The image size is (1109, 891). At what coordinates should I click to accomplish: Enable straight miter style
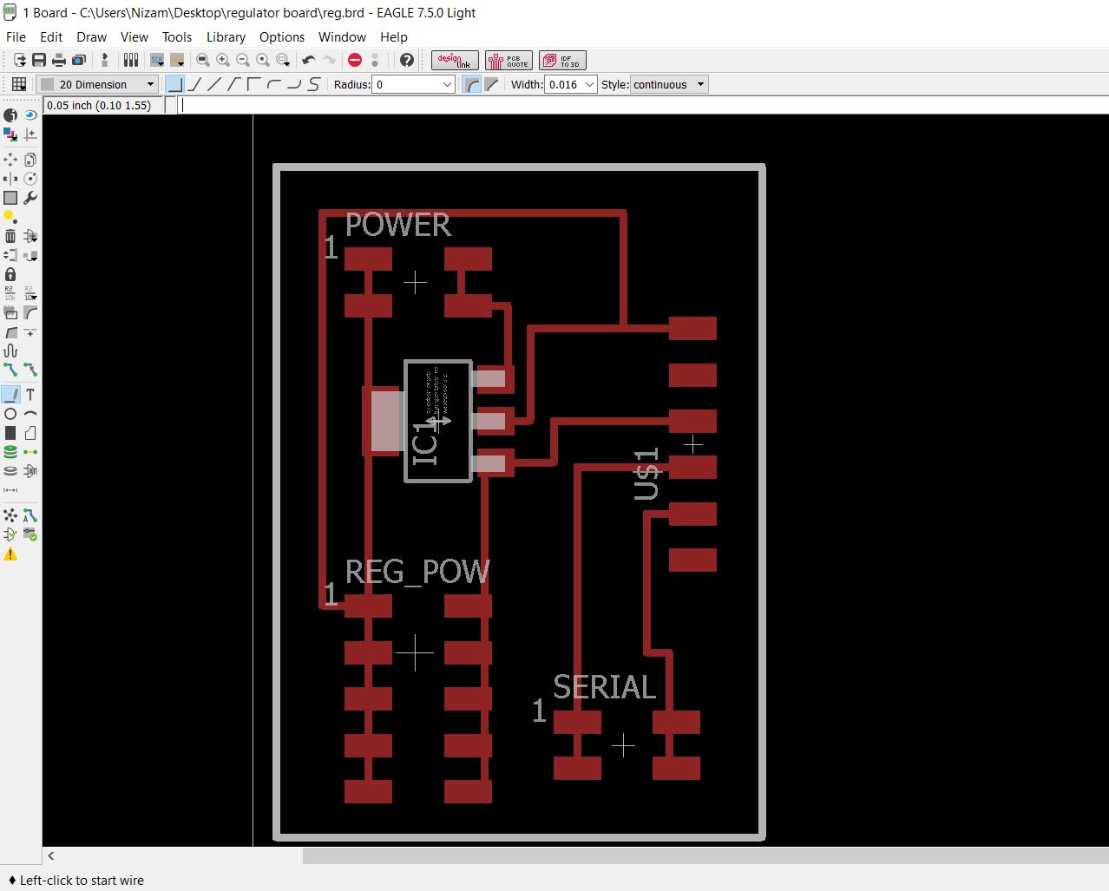coord(491,84)
